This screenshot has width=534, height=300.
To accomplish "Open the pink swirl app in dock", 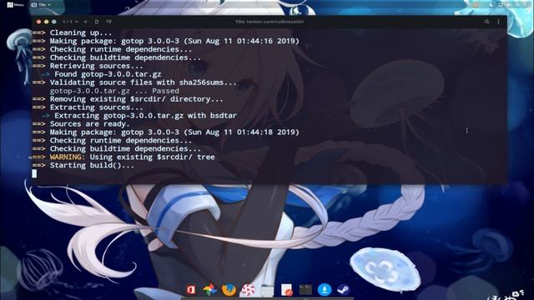I will click(x=249, y=290).
